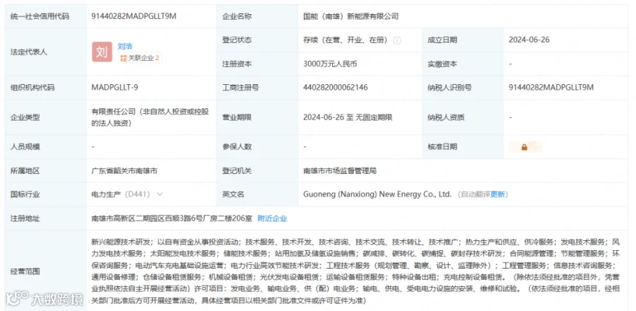This screenshot has width=636, height=311.
Task: Select establishment date 2024-06-26 value
Action: 529,40
